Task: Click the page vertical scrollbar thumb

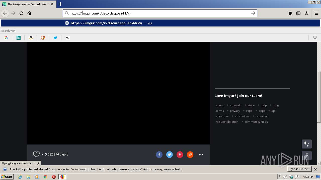Action: (319, 97)
